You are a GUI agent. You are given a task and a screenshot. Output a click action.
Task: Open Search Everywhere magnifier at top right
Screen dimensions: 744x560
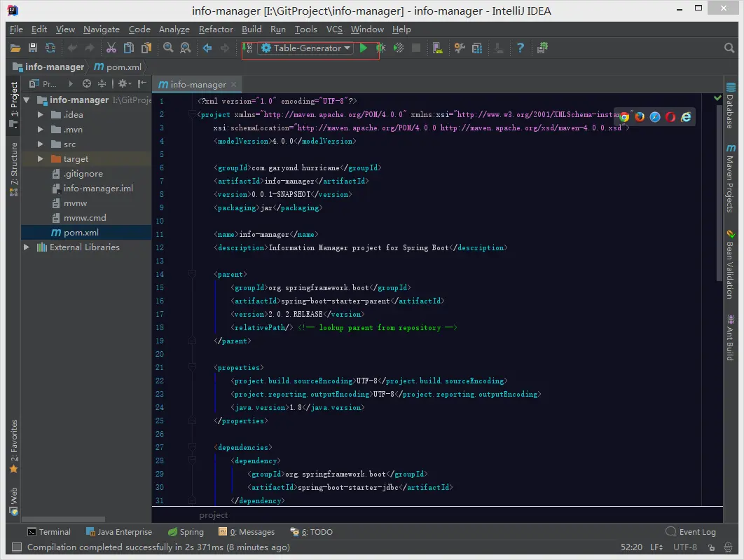[729, 48]
